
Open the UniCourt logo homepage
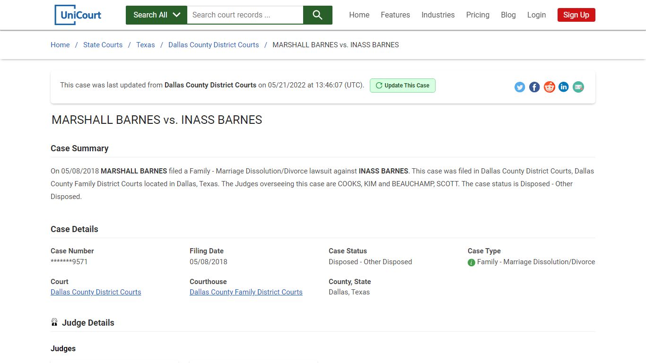click(78, 15)
